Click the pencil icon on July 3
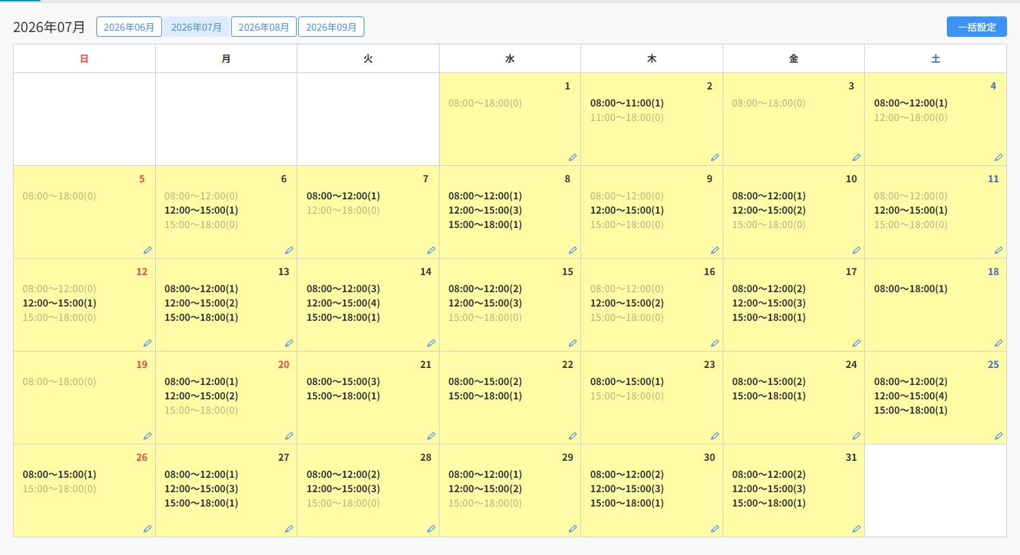Image resolution: width=1020 pixels, height=555 pixels. click(x=857, y=158)
